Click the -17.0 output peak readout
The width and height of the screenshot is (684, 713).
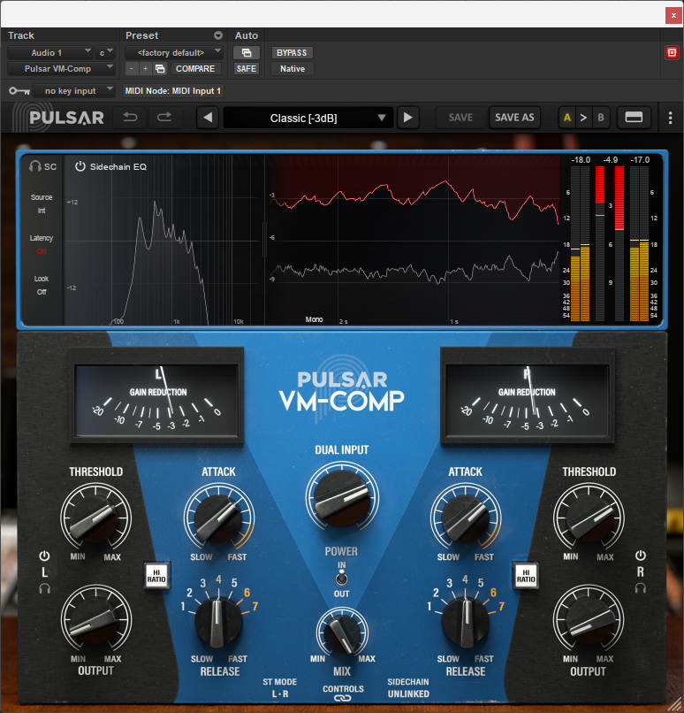pos(640,159)
